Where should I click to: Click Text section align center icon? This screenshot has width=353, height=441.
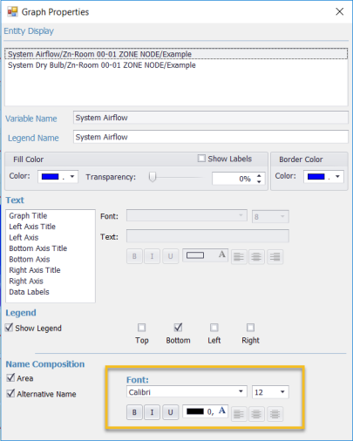tap(256, 257)
